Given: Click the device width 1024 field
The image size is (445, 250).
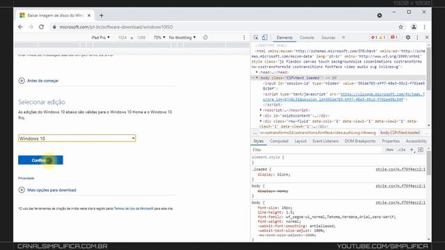Looking at the screenshot, I should [x=122, y=37].
